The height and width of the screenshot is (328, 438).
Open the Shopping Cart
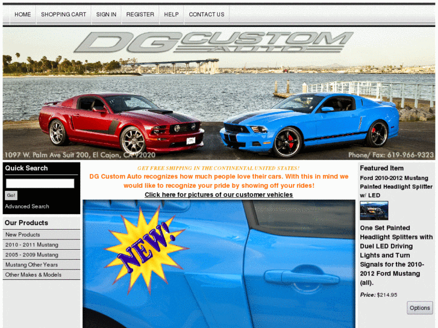(x=63, y=14)
